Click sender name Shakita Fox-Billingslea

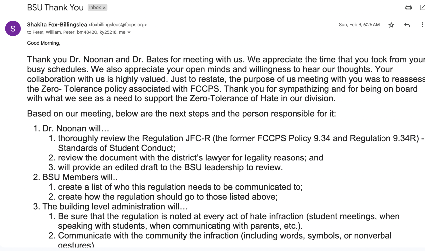pos(57,25)
